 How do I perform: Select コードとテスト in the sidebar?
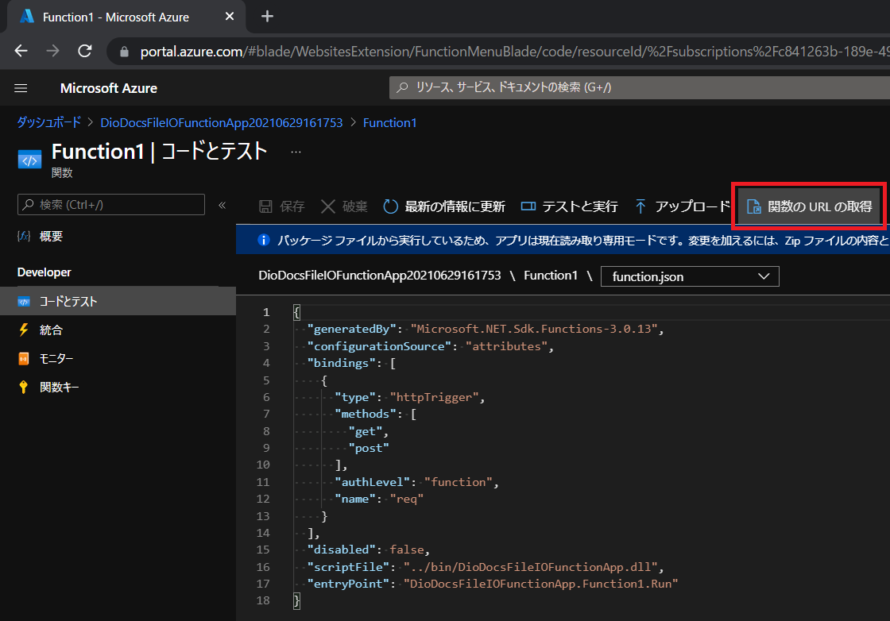118,301
